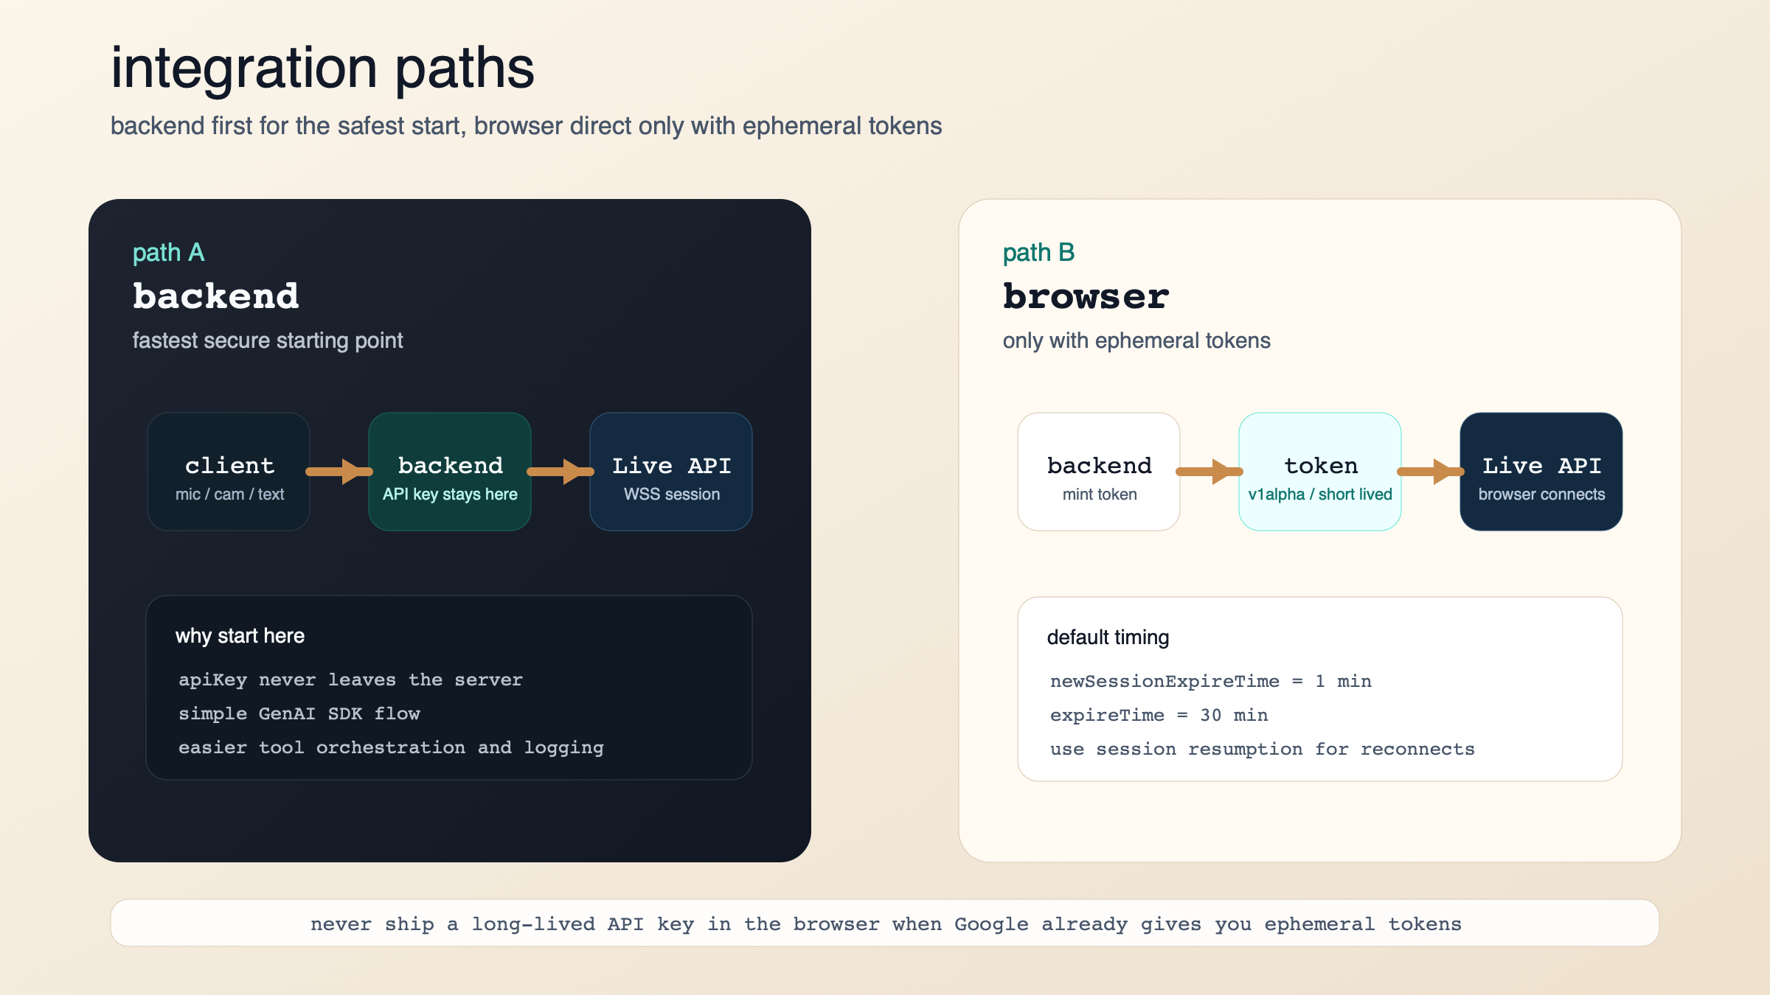Viewport: 1770px width, 995px height.
Task: Click the backend node labeled API key stays here
Action: (x=449, y=472)
